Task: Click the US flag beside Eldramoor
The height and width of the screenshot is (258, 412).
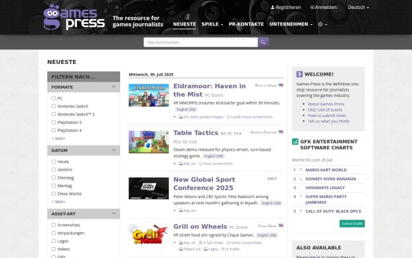Action: tap(281, 85)
